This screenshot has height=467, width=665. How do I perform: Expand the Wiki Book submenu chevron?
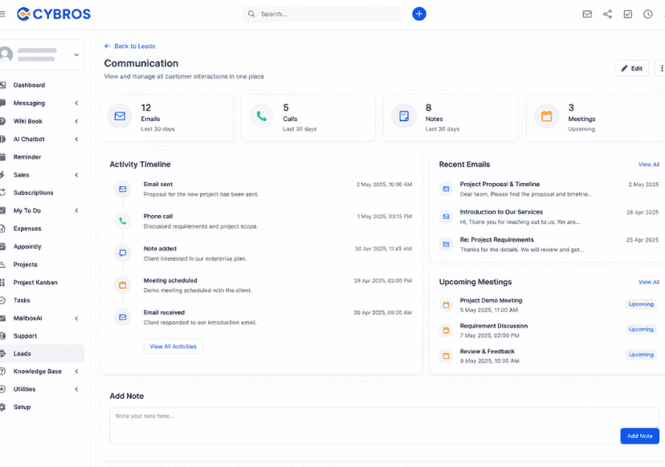(76, 121)
